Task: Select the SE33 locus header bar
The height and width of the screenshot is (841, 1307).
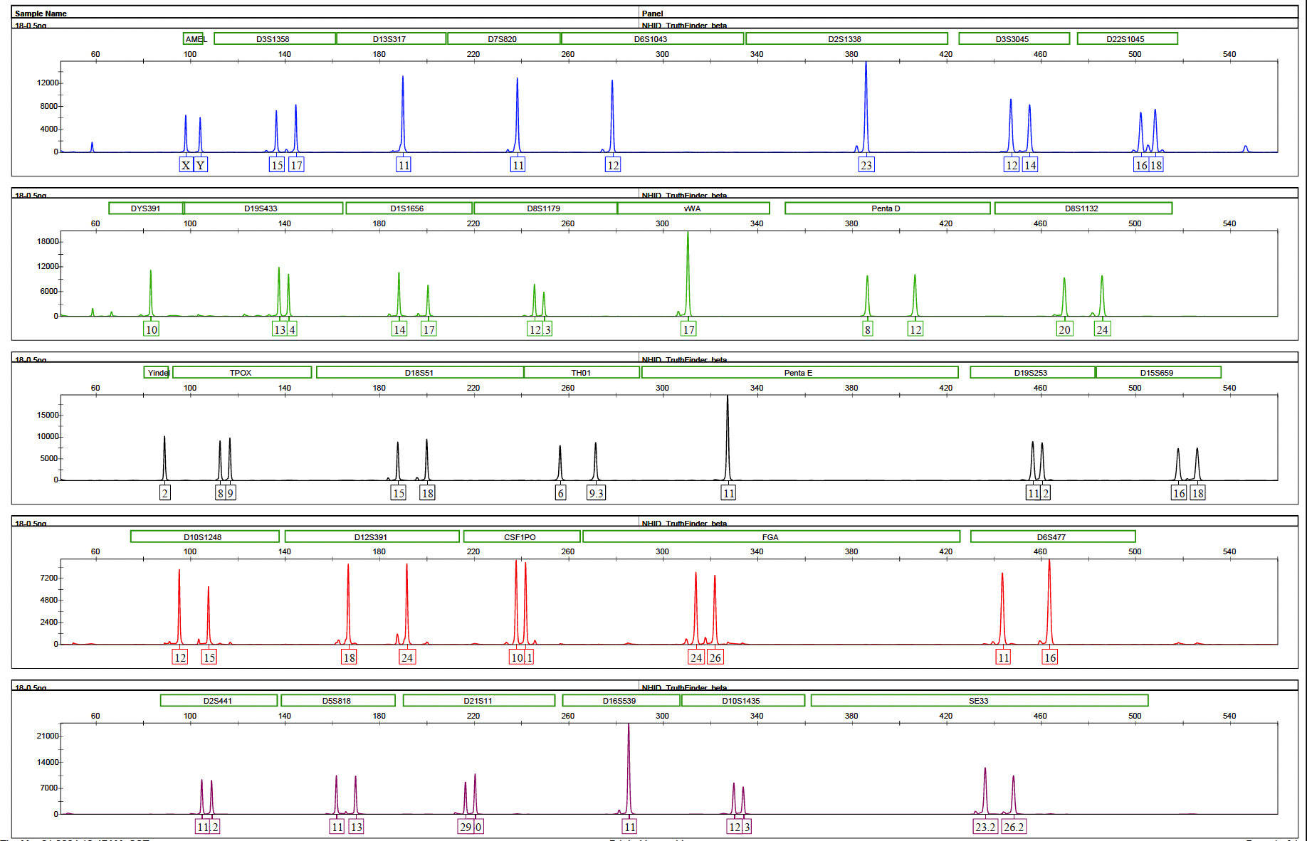Action: (x=979, y=701)
